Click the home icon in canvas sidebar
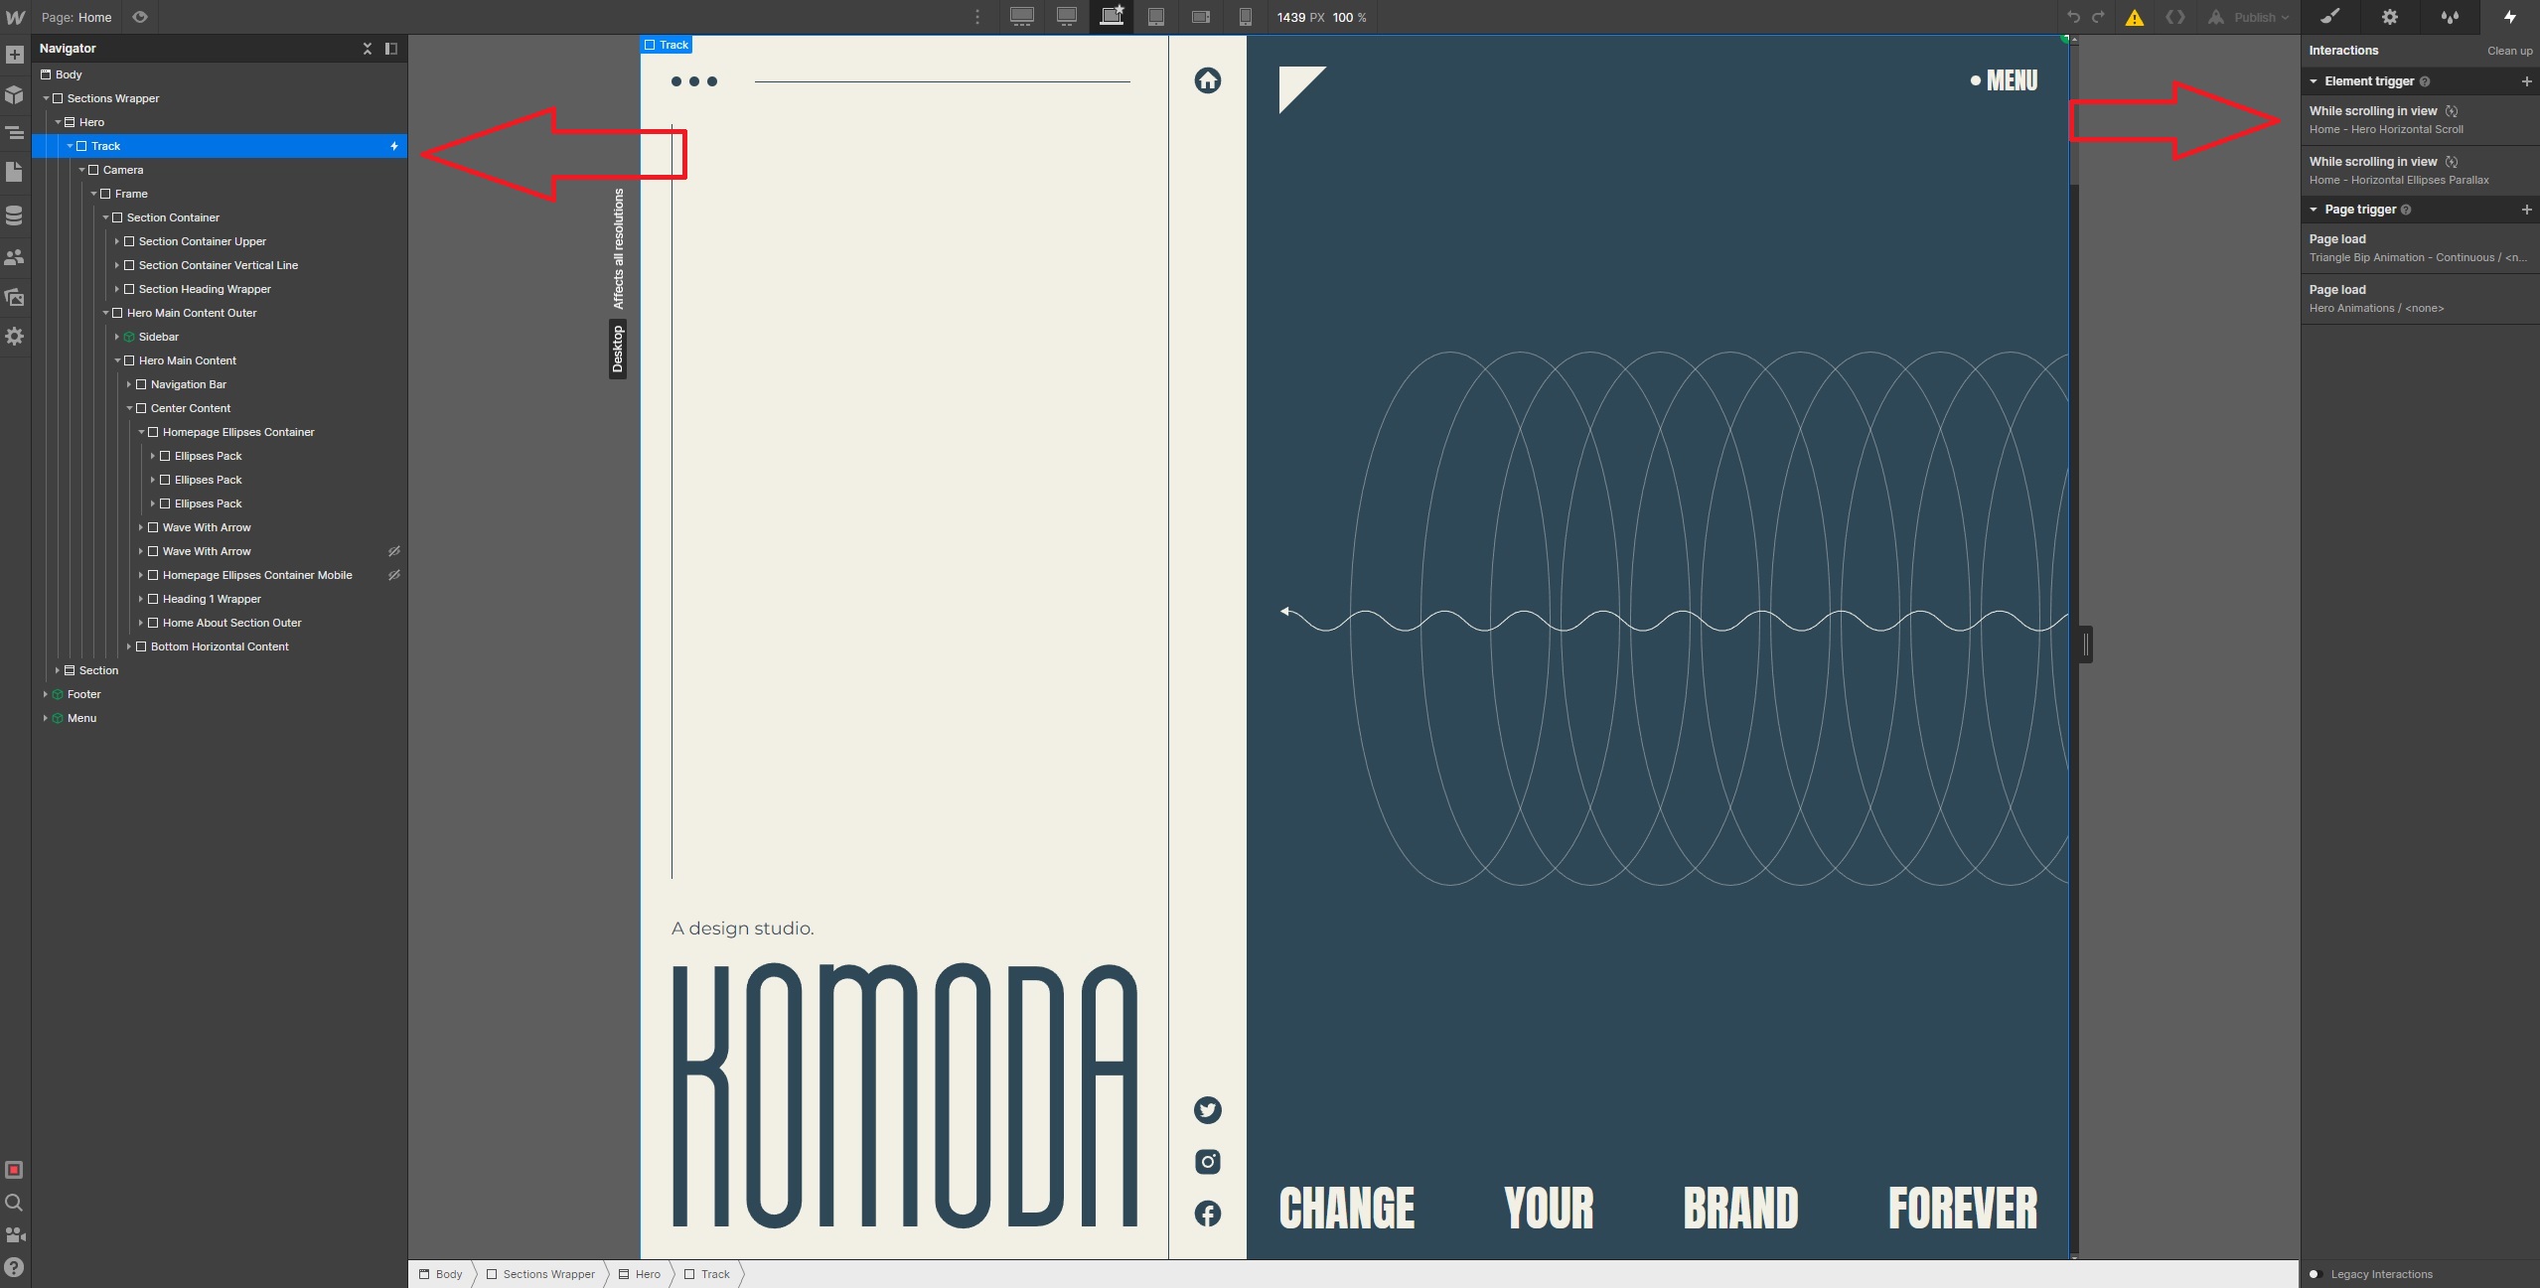This screenshot has height=1288, width=2540. click(1208, 80)
